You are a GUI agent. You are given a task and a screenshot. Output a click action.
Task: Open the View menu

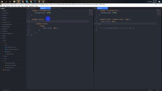coord(15,6)
